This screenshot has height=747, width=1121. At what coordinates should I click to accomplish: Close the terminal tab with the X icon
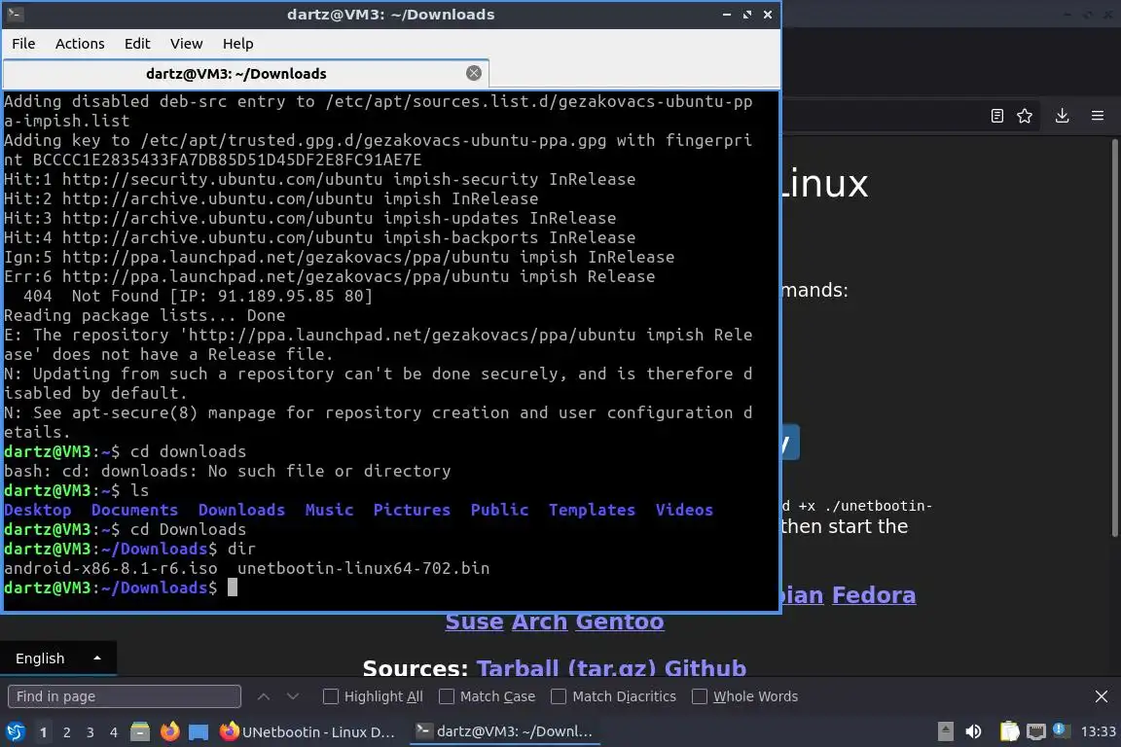[x=473, y=73]
